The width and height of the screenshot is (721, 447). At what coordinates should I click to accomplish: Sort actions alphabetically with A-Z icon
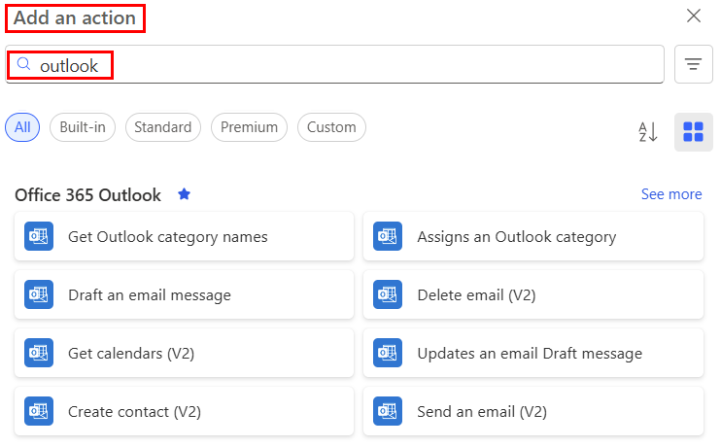pos(648,131)
